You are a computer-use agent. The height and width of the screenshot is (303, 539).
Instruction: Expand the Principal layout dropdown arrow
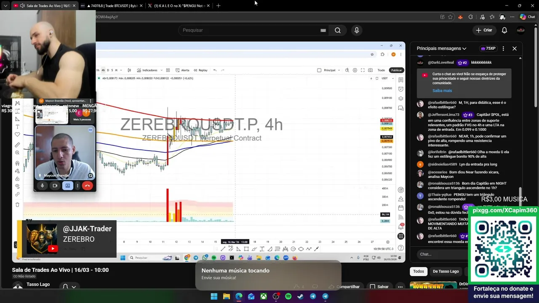[339, 70]
